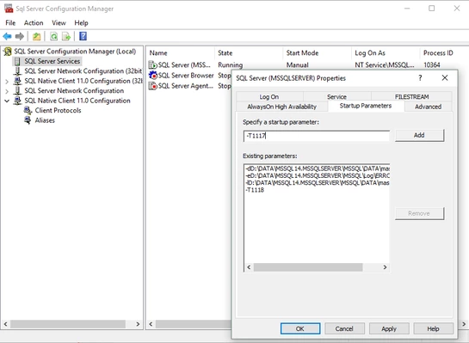Click the Refresh toolbar icon
This screenshot has height=343, width=469.
point(54,36)
